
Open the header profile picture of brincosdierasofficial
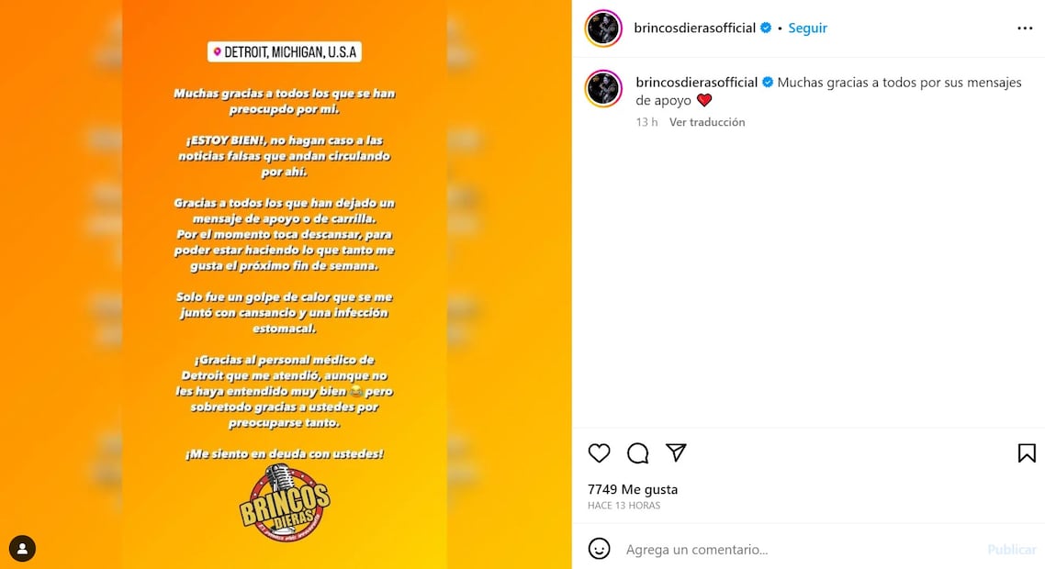click(x=603, y=28)
